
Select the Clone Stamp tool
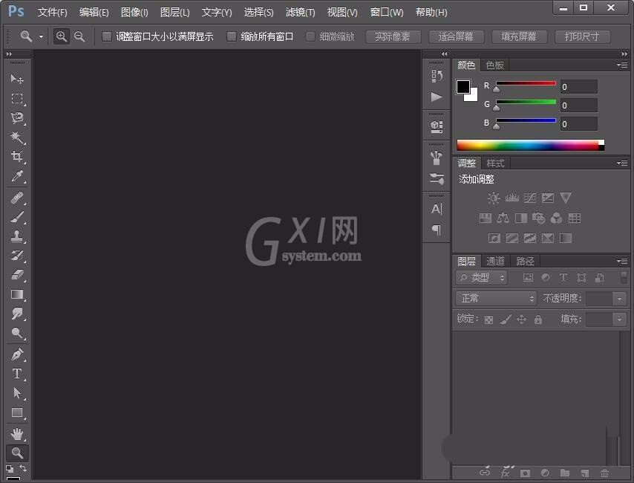tap(17, 236)
